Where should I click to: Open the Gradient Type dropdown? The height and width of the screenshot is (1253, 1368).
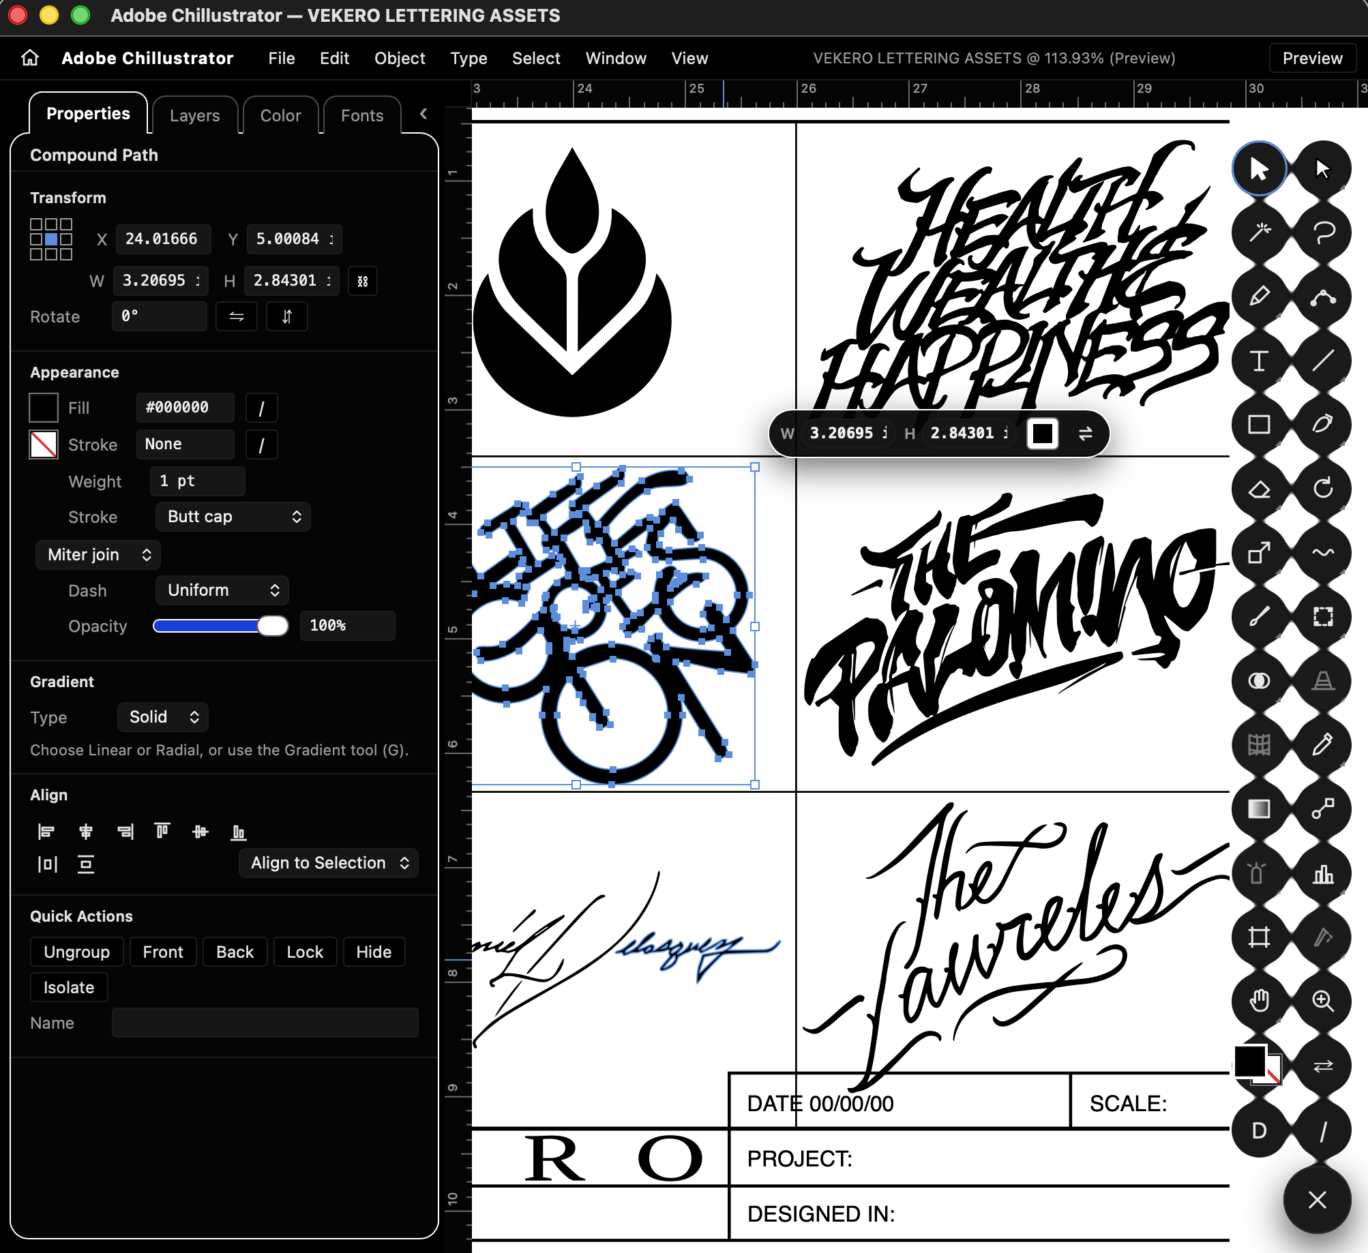click(x=163, y=717)
